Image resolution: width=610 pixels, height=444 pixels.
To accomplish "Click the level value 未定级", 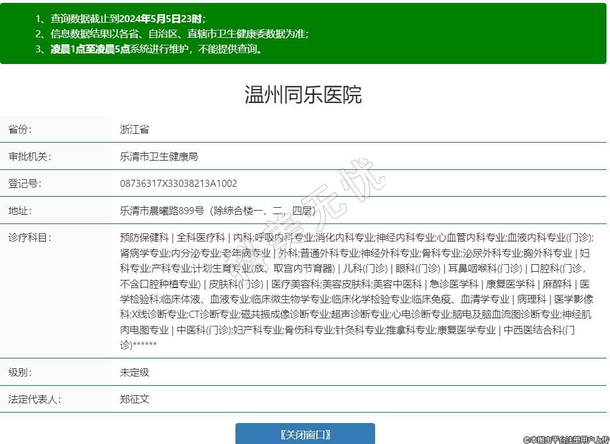I will point(134,372).
